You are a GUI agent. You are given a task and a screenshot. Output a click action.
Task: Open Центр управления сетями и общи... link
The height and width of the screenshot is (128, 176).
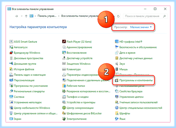(x=35, y=113)
